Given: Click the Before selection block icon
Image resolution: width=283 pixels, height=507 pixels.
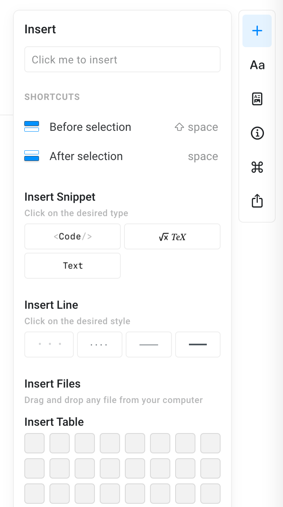Looking at the screenshot, I should [32, 126].
